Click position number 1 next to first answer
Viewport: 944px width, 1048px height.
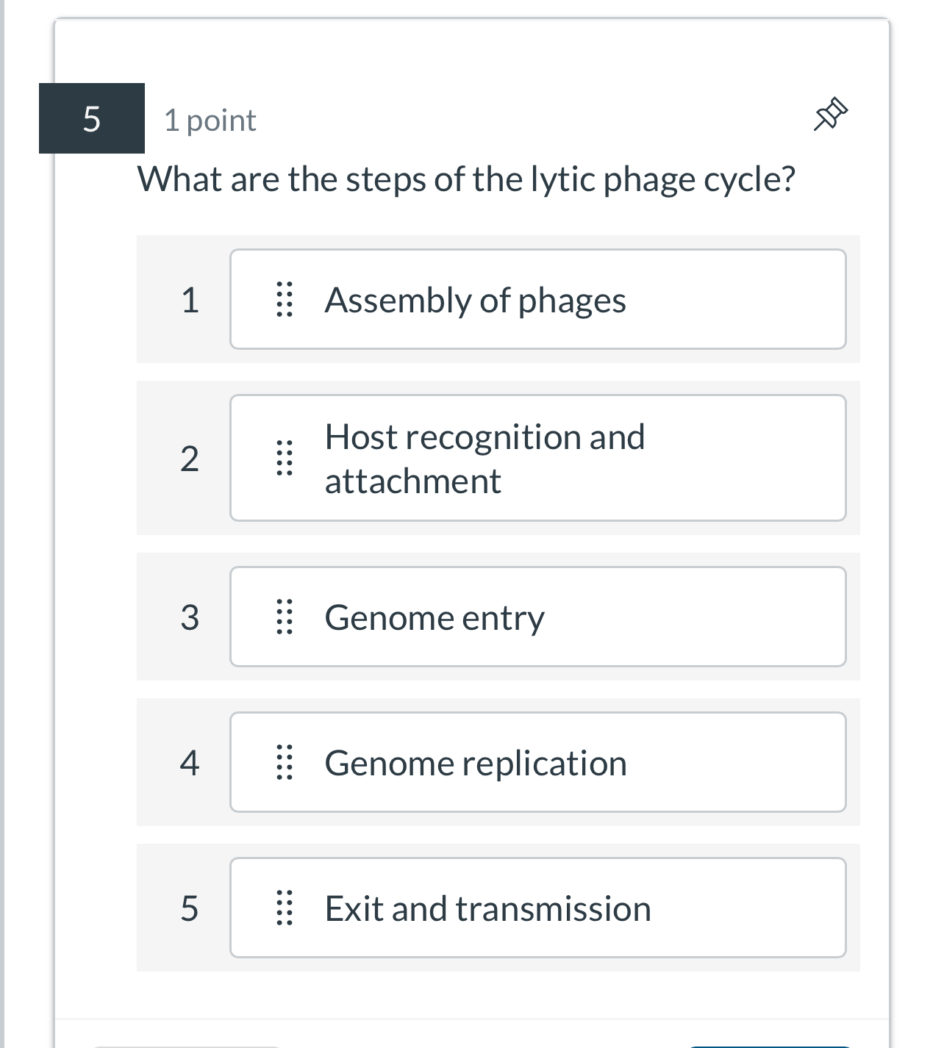coord(190,300)
